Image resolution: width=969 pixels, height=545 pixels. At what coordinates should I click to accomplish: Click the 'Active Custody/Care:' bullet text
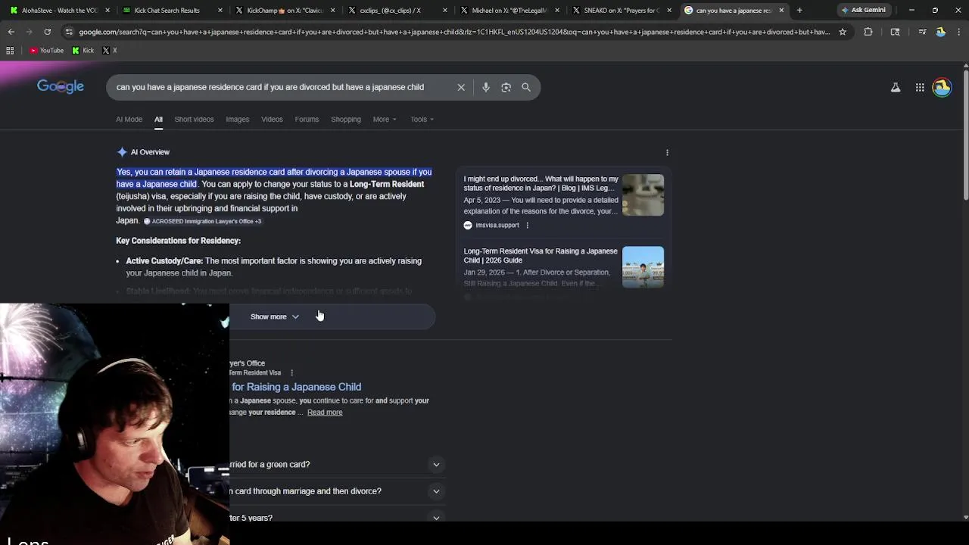coord(164,261)
